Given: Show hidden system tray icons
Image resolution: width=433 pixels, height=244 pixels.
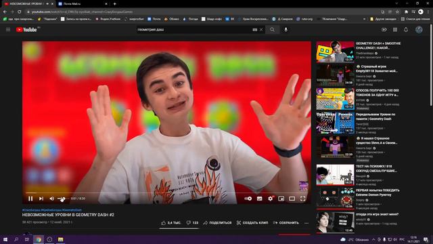Looking at the screenshot, I should (373, 239).
